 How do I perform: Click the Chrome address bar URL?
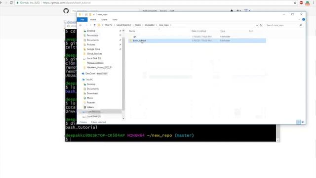click(x=67, y=3)
